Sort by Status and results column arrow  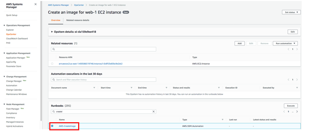pyautogui.click(x=219, y=88)
